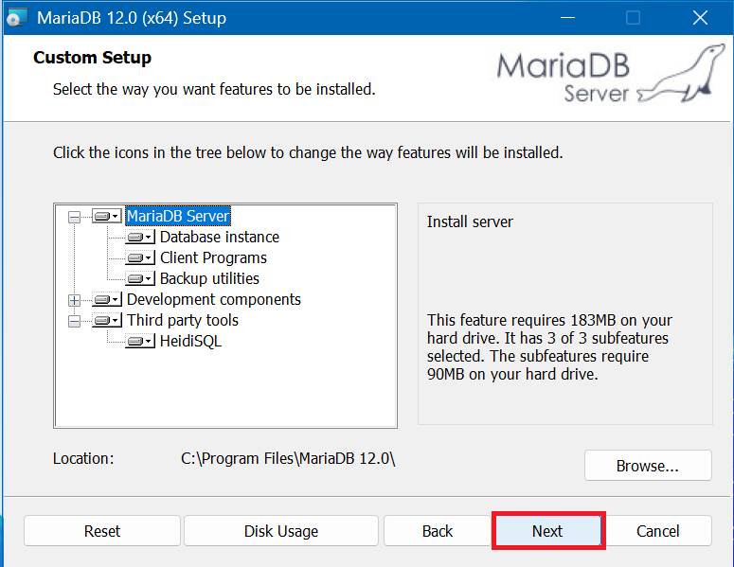Expand the Development components tree node

pyautogui.click(x=75, y=300)
